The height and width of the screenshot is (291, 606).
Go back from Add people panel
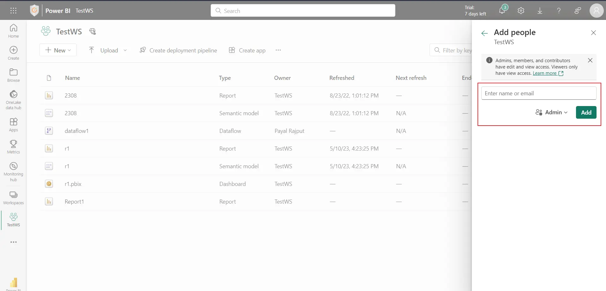click(484, 33)
